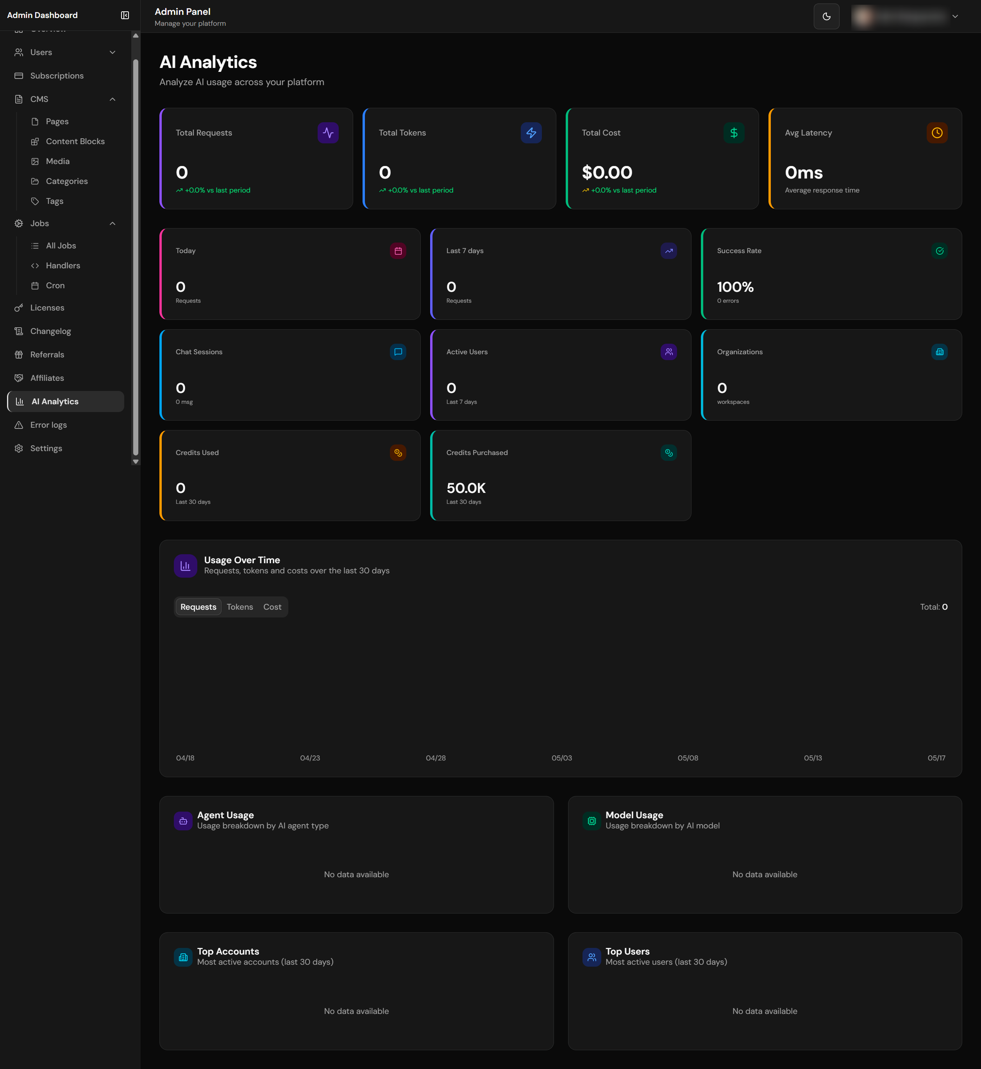The height and width of the screenshot is (1069, 981).
Task: Click the Today calendar icon
Action: [398, 251]
